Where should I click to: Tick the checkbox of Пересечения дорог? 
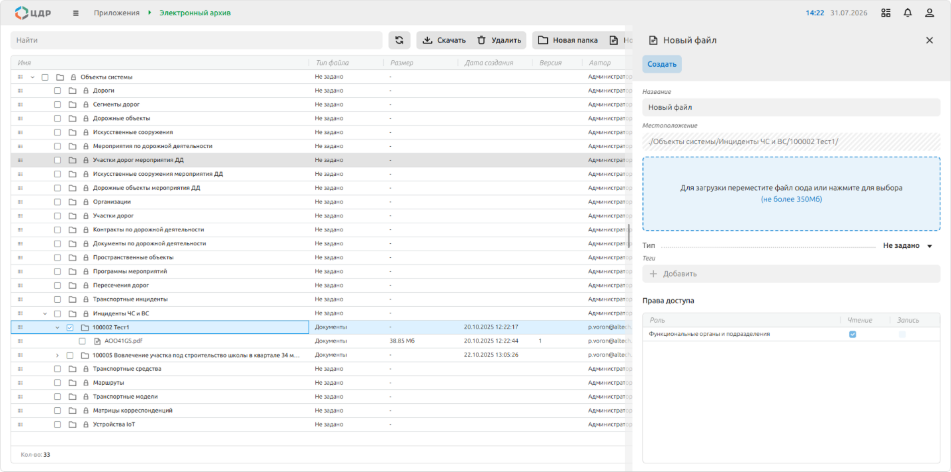[57, 285]
